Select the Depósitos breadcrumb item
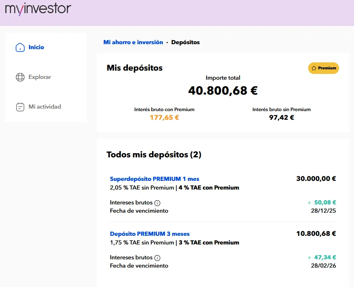This screenshot has width=354, height=287. (185, 42)
